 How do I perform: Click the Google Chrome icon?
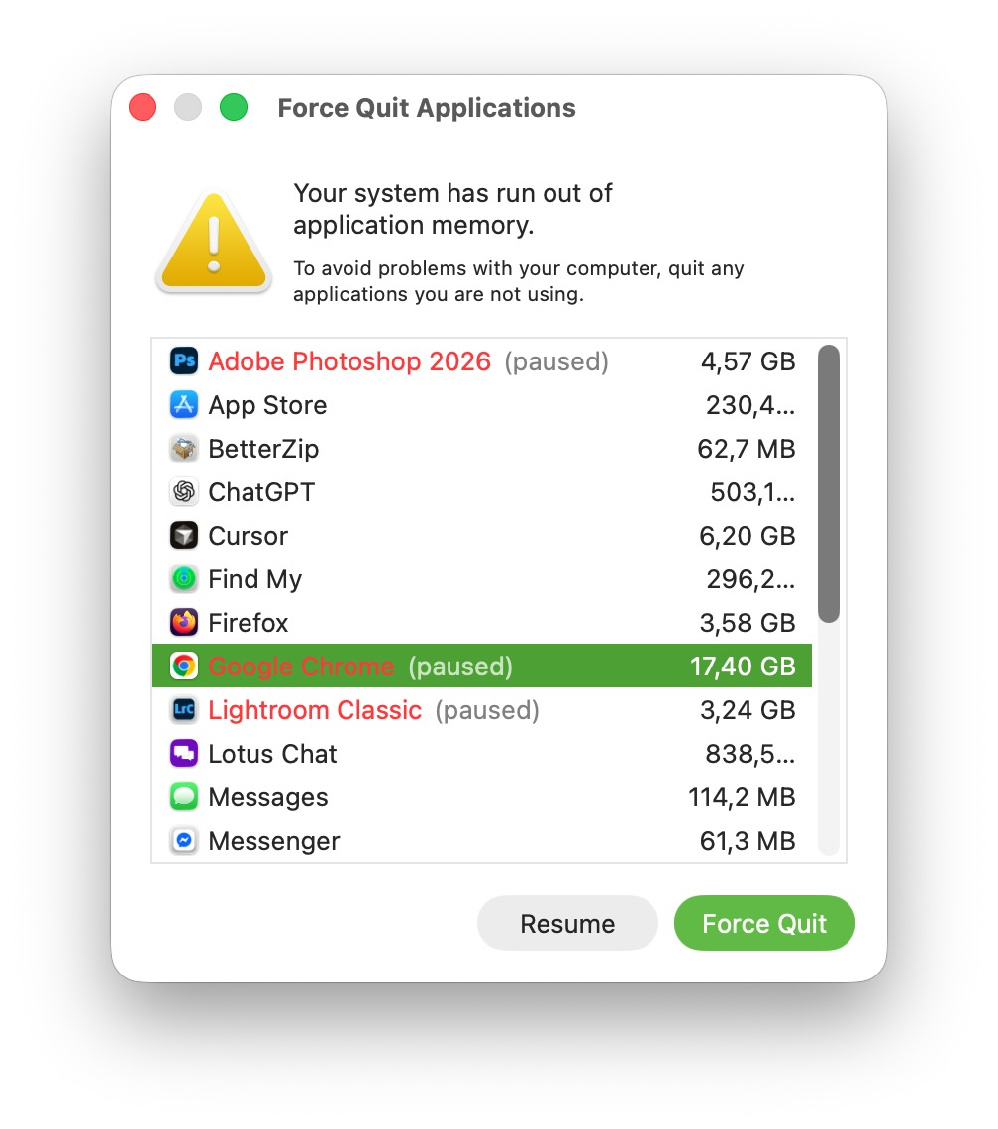coord(184,666)
